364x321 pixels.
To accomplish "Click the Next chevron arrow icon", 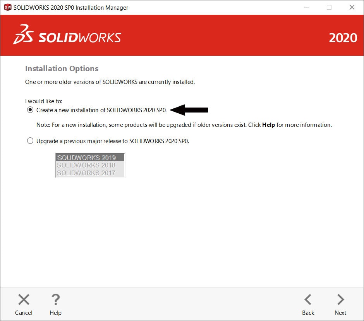I will 340,299.
